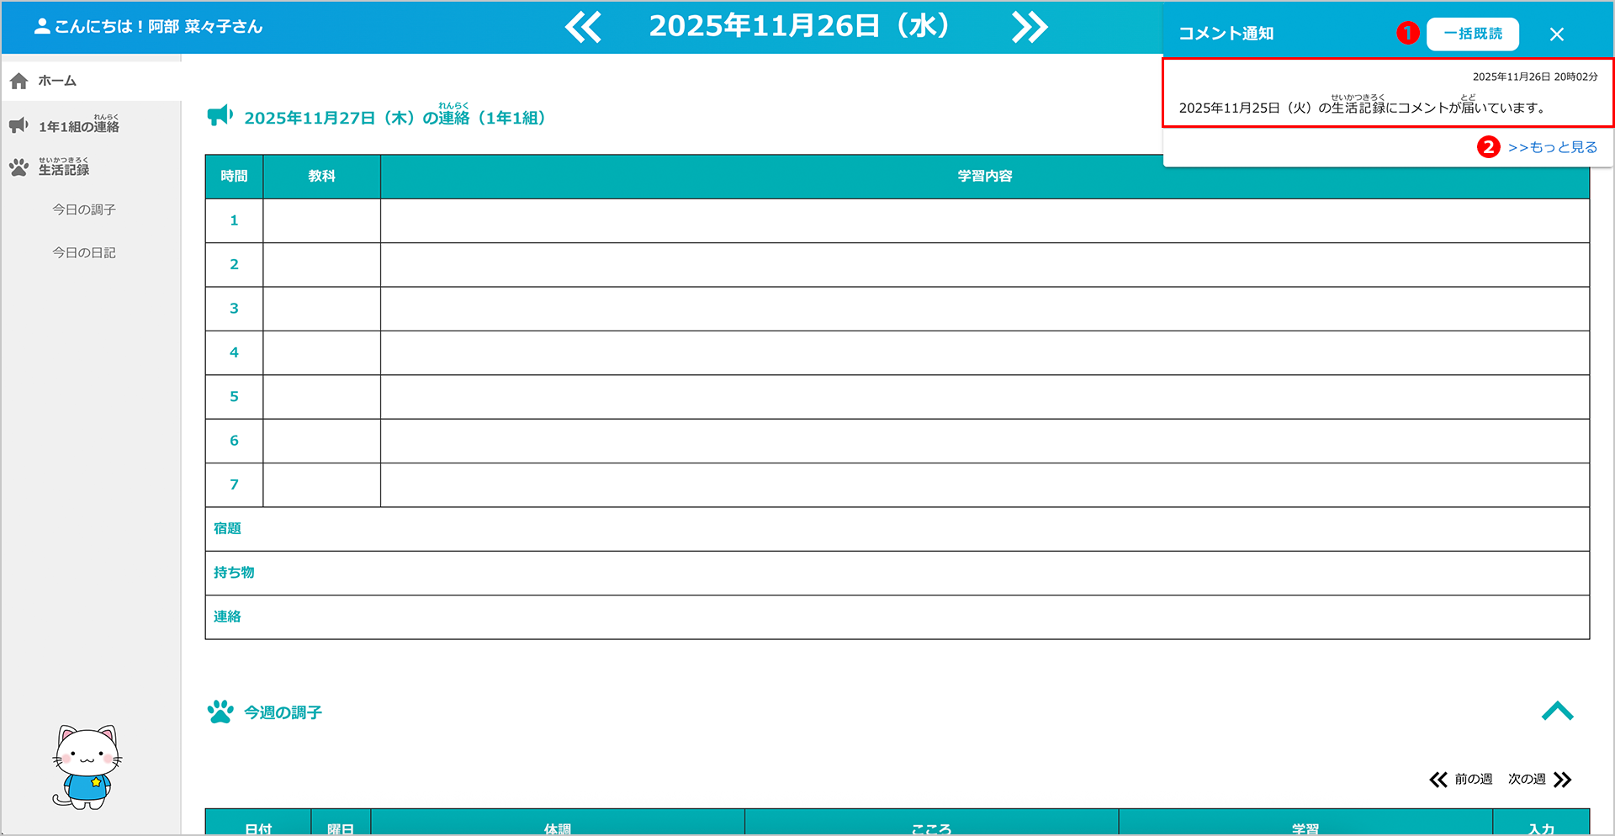The height and width of the screenshot is (836, 1615).
Task: Open 今日の日記 in sidebar
Action: pos(84,252)
